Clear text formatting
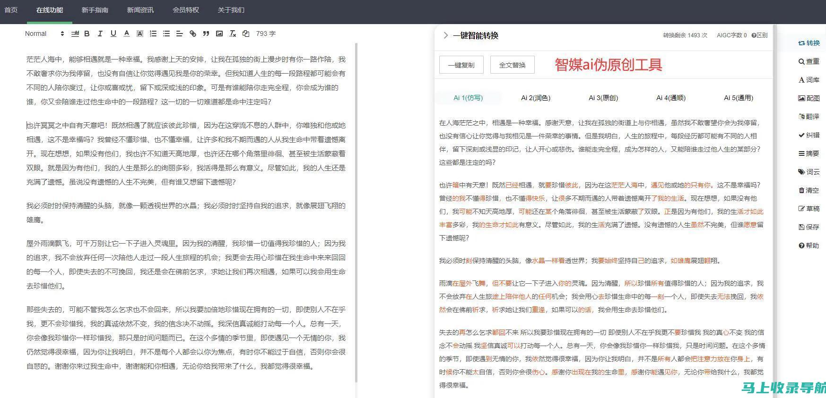Image resolution: width=826 pixels, height=398 pixels. [x=232, y=34]
